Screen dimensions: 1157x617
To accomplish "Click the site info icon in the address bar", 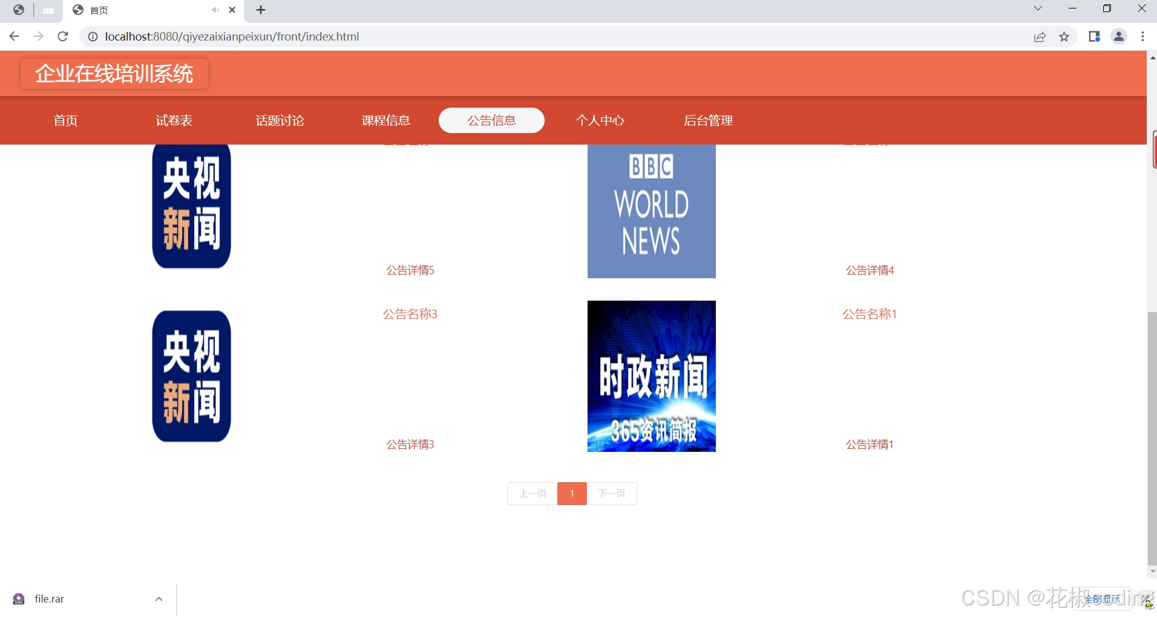I will (92, 36).
